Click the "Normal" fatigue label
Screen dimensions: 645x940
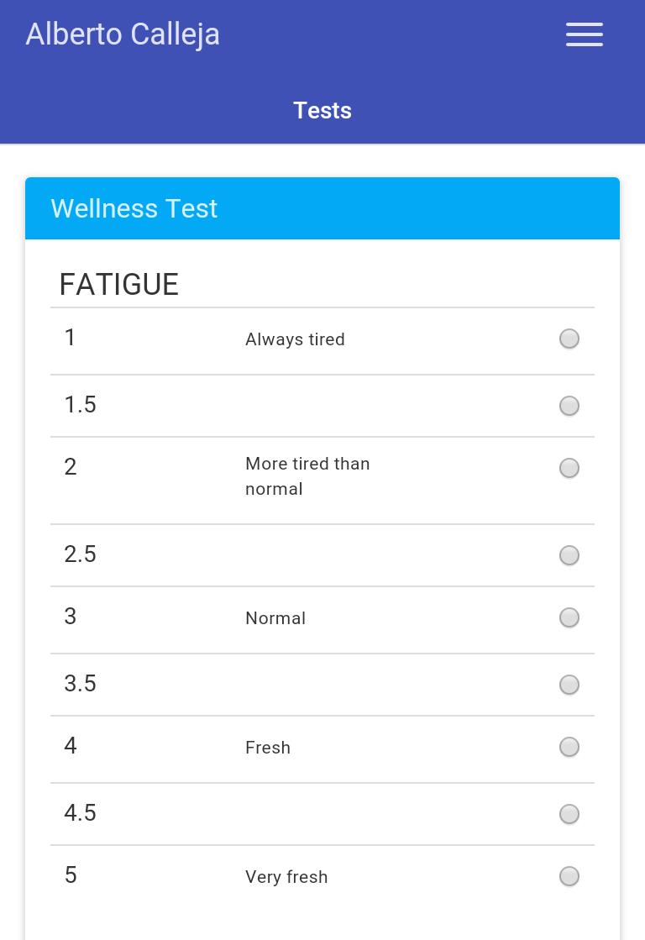pos(275,618)
